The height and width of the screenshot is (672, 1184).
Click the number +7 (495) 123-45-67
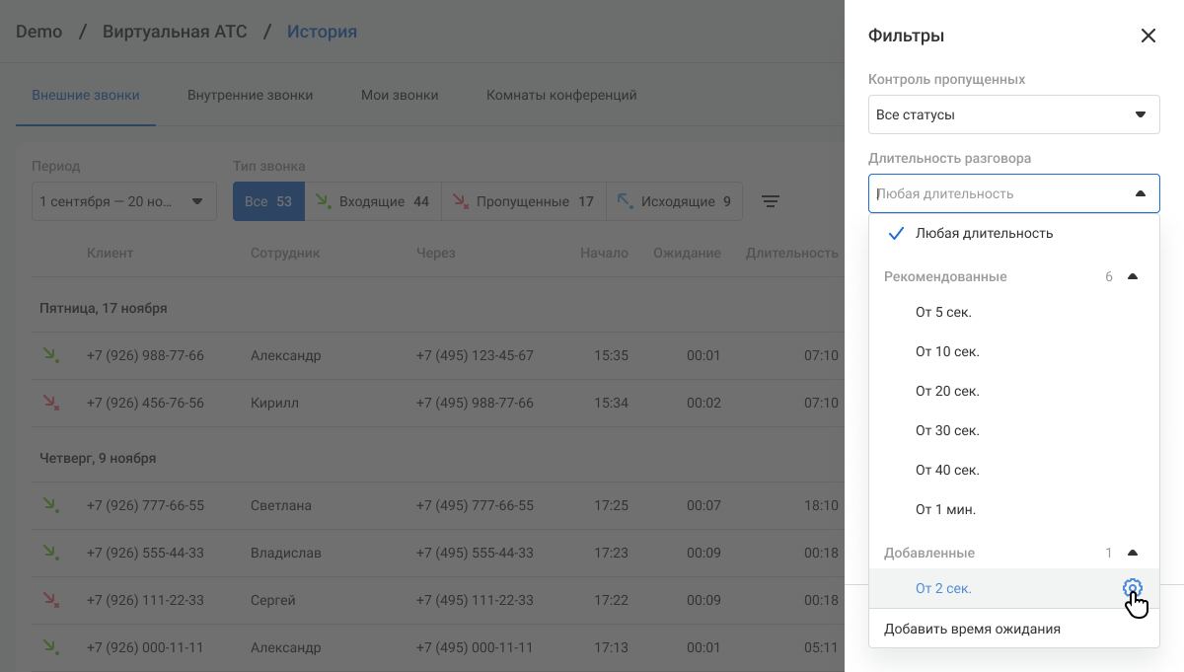tap(475, 355)
